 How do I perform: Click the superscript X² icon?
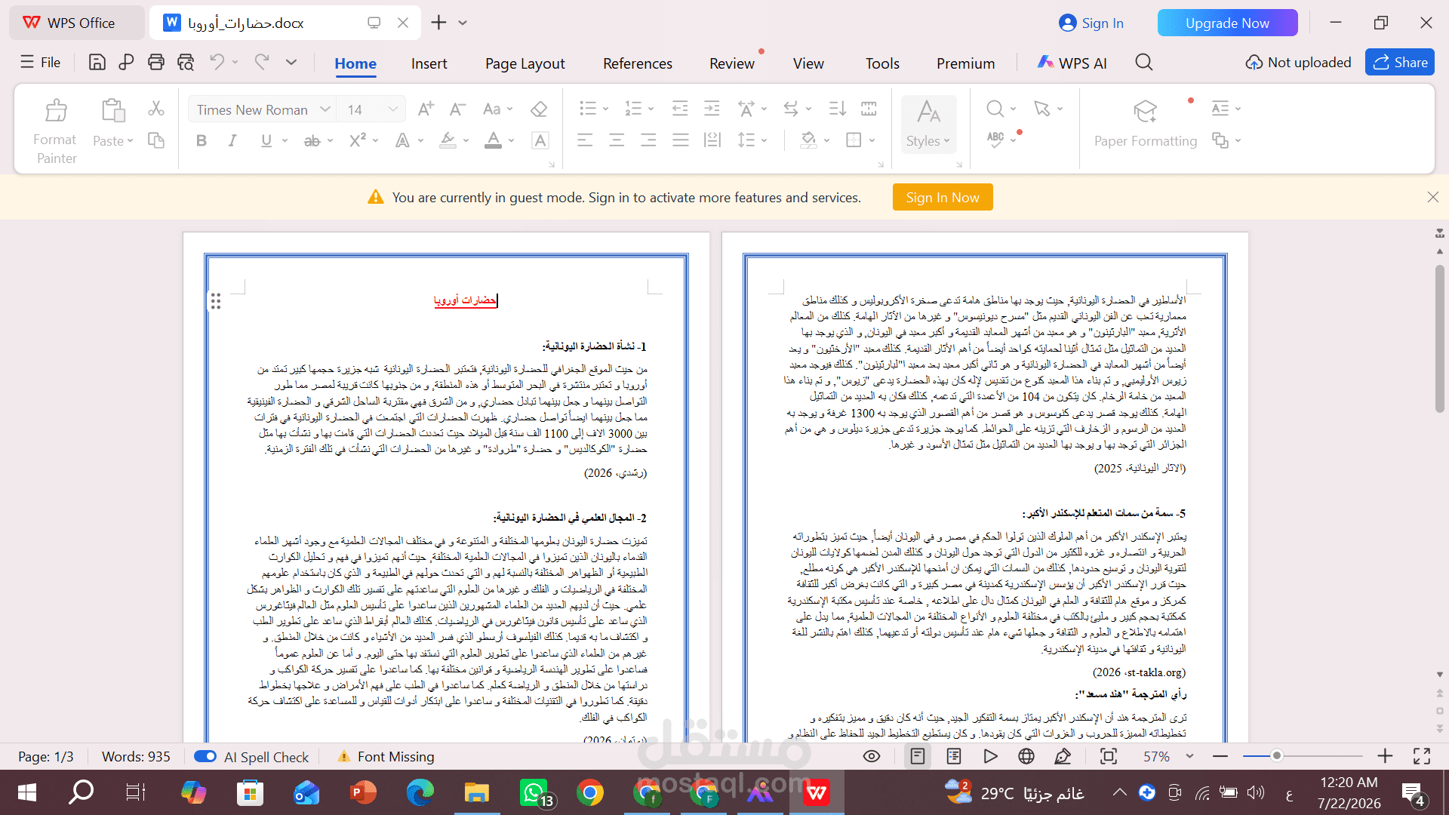click(x=357, y=140)
